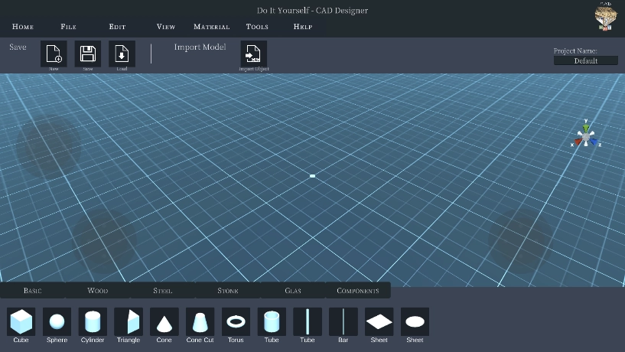This screenshot has width=625, height=352.
Task: Choose the Cone shape
Action: pyautogui.click(x=164, y=321)
